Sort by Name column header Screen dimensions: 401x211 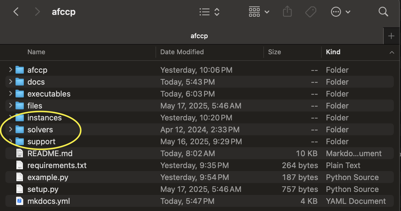click(36, 52)
